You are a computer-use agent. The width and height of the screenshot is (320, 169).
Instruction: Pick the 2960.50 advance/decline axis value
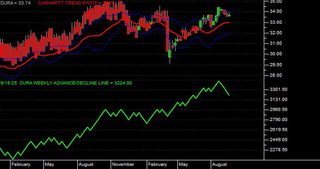pos(278,110)
